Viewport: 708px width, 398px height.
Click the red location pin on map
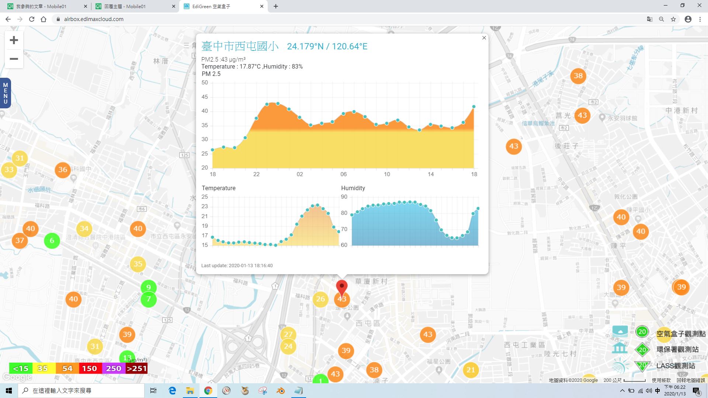[342, 288]
